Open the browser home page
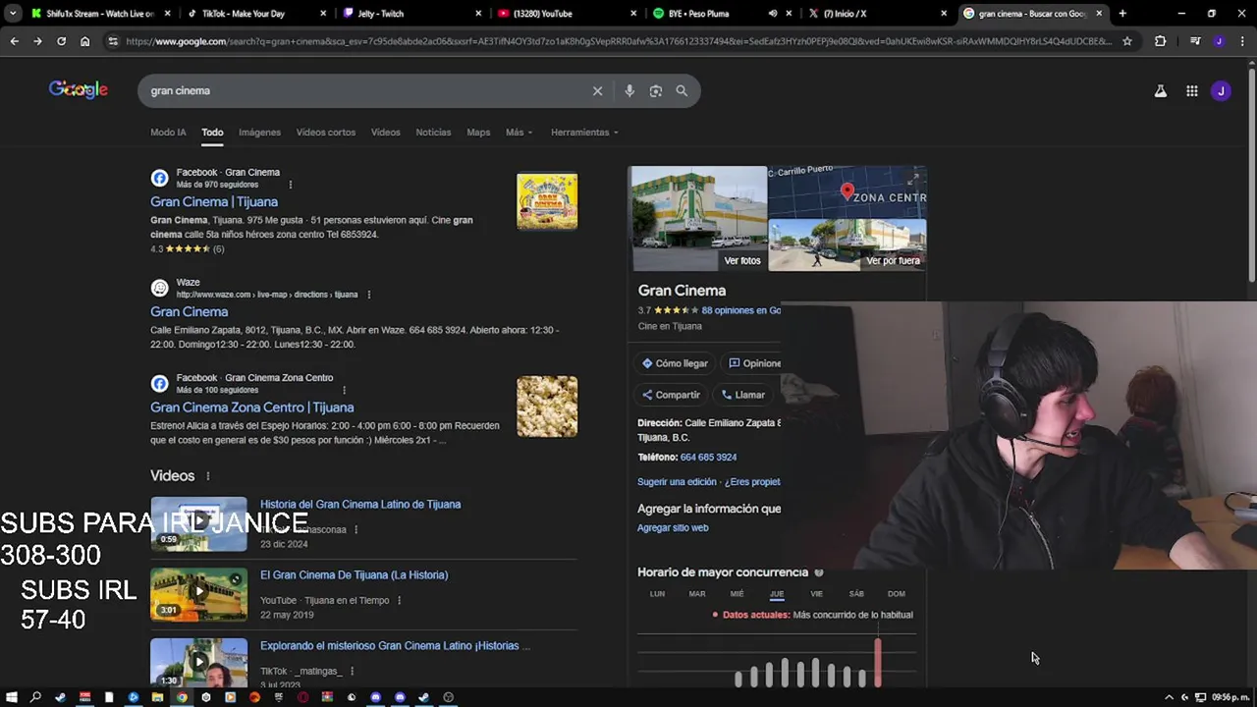 click(85, 41)
